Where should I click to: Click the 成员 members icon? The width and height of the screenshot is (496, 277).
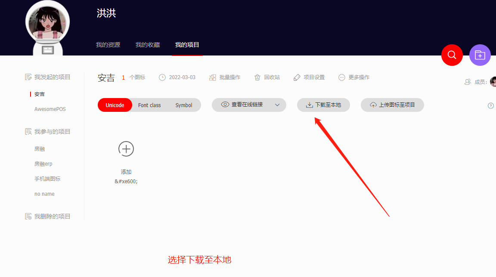468,82
